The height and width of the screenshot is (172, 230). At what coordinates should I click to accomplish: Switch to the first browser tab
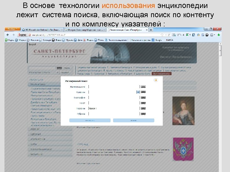(42, 30)
